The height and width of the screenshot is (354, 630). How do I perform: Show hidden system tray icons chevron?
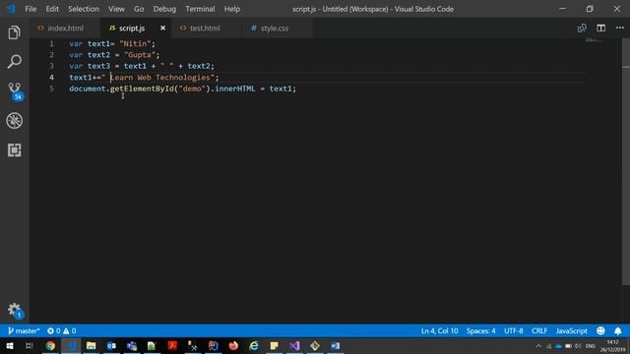pos(538,346)
